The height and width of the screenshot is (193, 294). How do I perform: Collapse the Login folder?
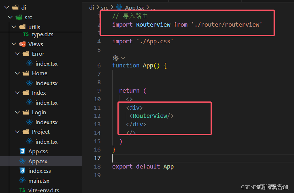[17, 112]
